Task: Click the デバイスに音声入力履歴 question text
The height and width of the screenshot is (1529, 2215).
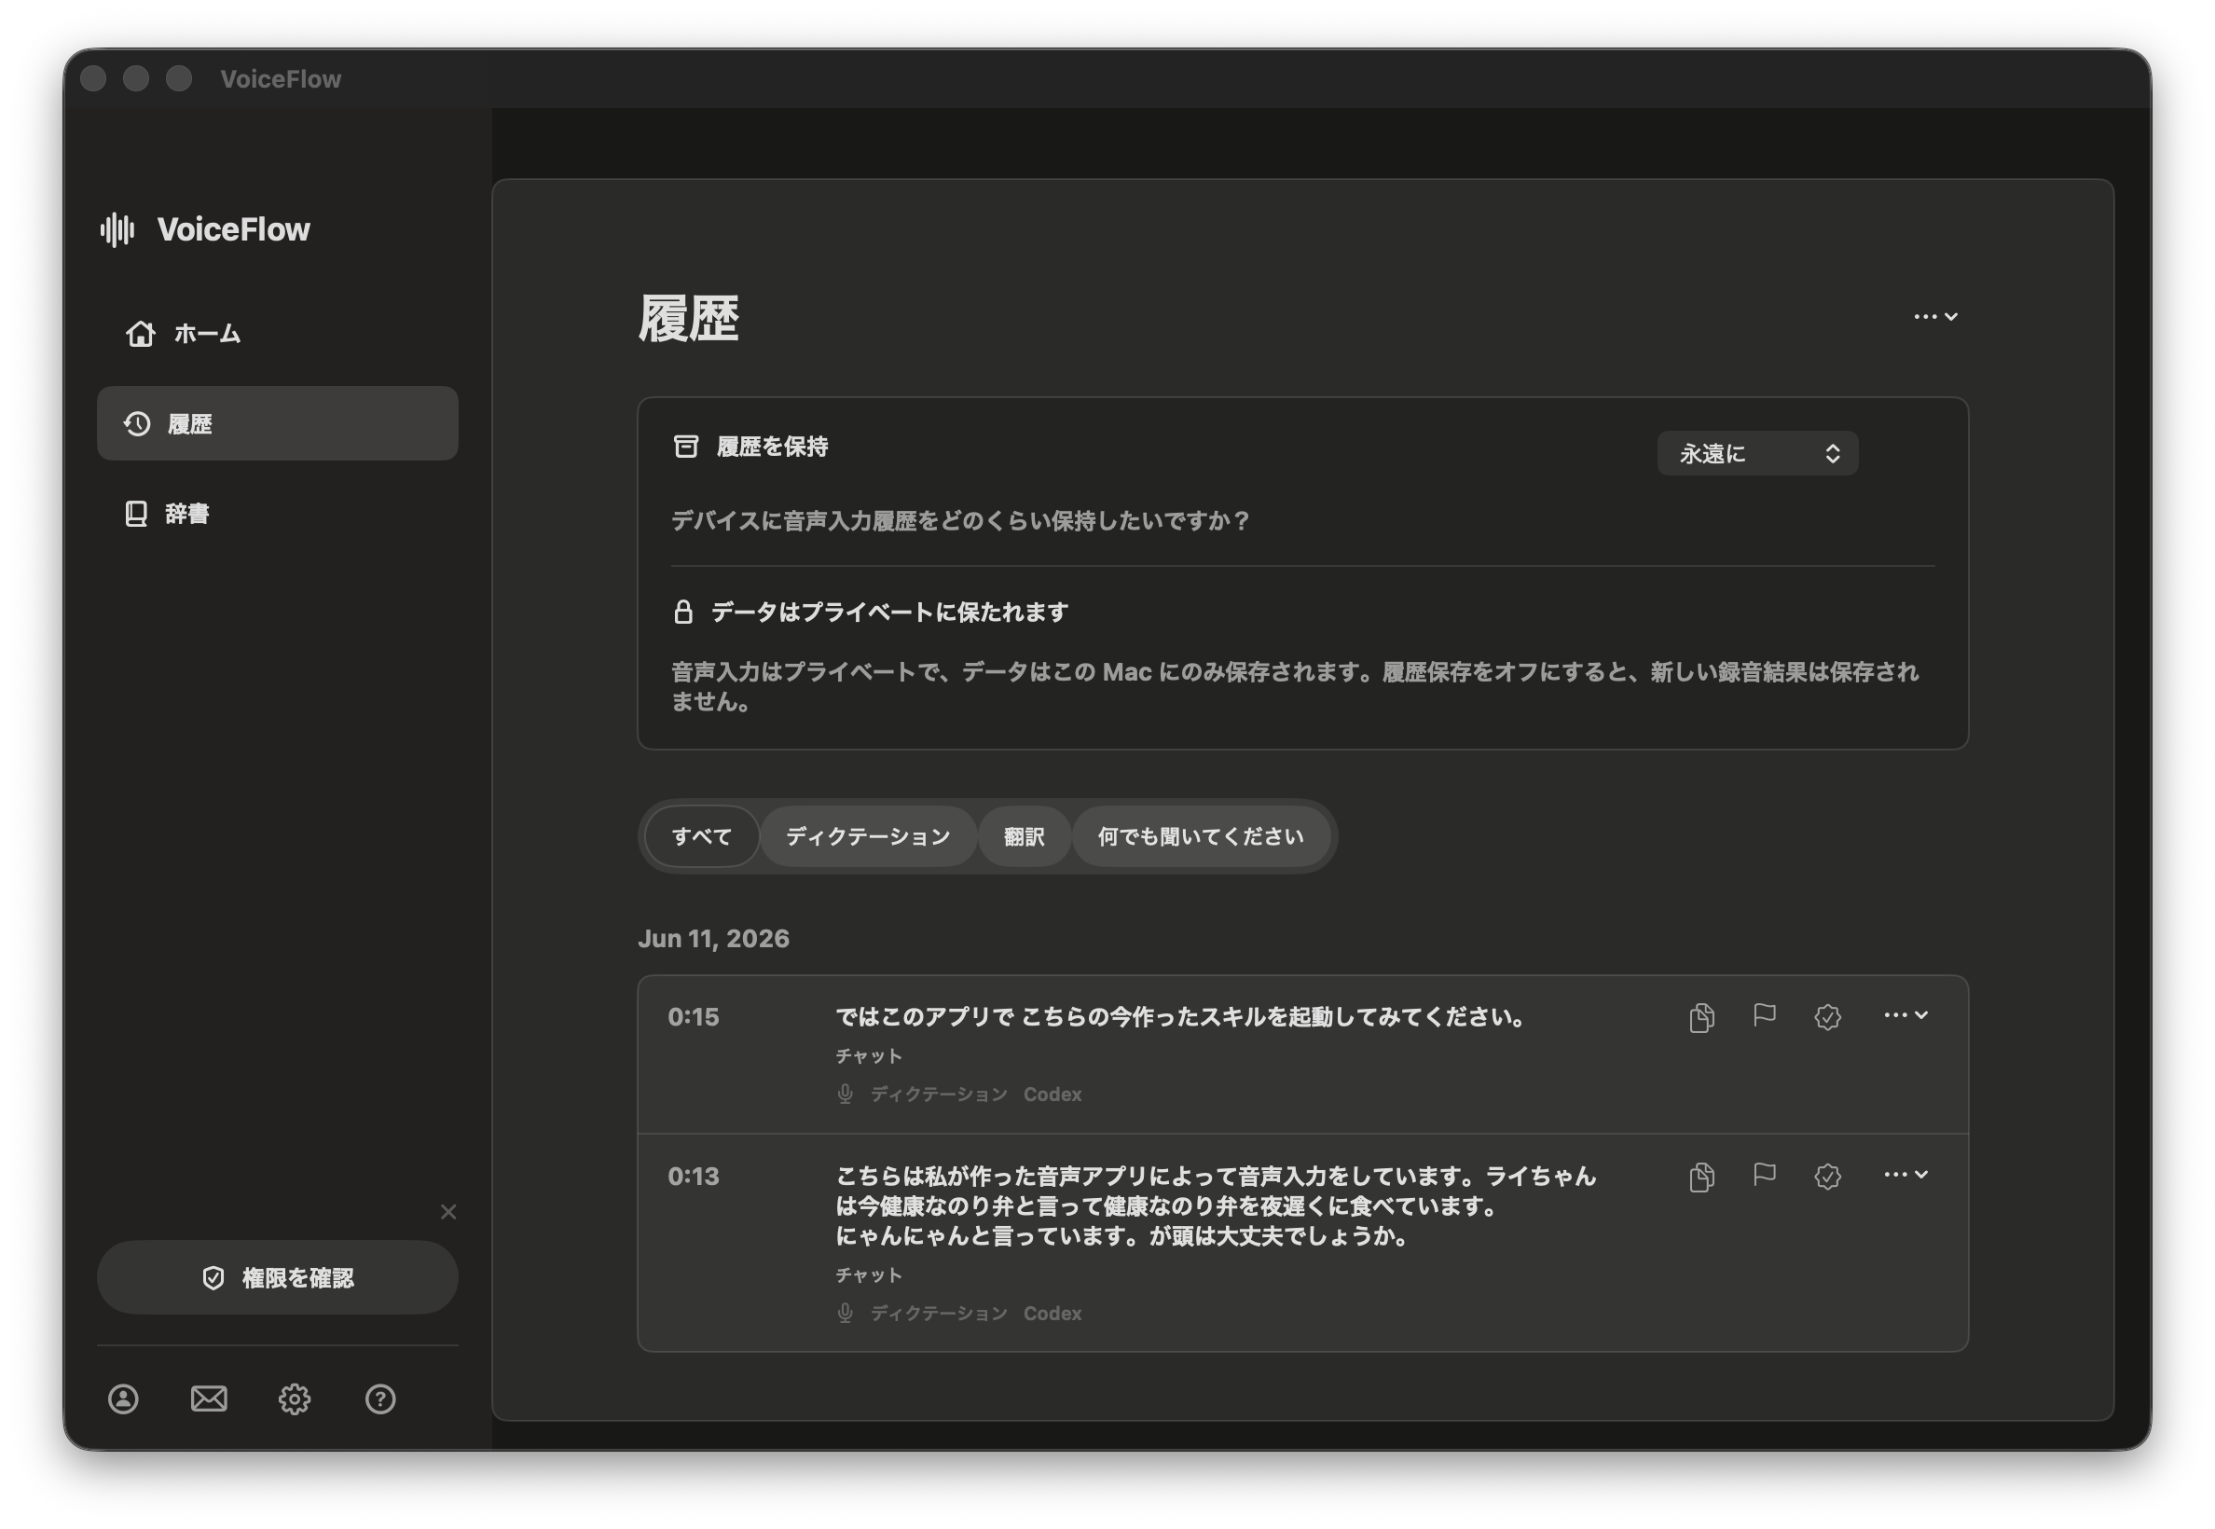Action: coord(960,520)
